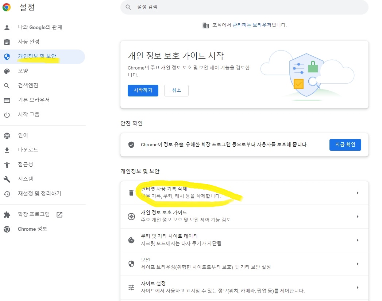Select 개인정보 및 보안 in the sidebar
Image resolution: width=382 pixels, height=301 pixels.
click(x=42, y=57)
